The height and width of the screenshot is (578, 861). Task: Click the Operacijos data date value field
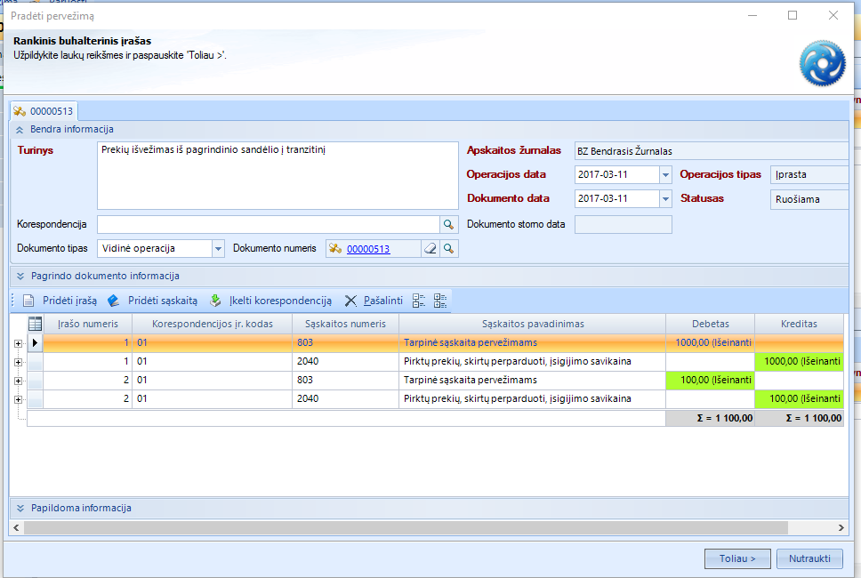tap(616, 174)
